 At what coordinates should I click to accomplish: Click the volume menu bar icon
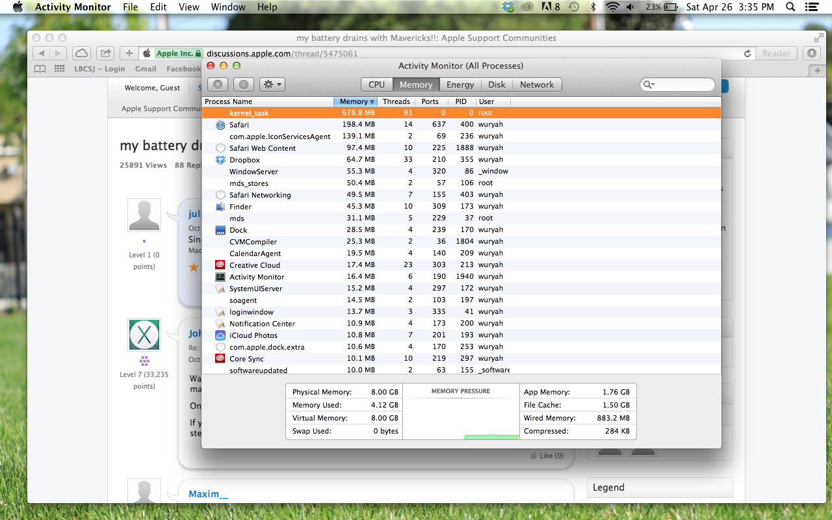pos(630,7)
